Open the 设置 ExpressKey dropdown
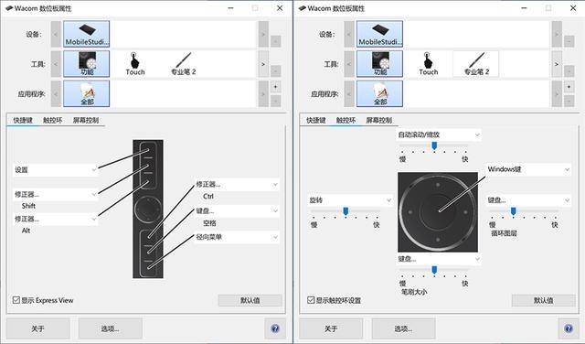The height and width of the screenshot is (344, 585). pyautogui.click(x=56, y=170)
